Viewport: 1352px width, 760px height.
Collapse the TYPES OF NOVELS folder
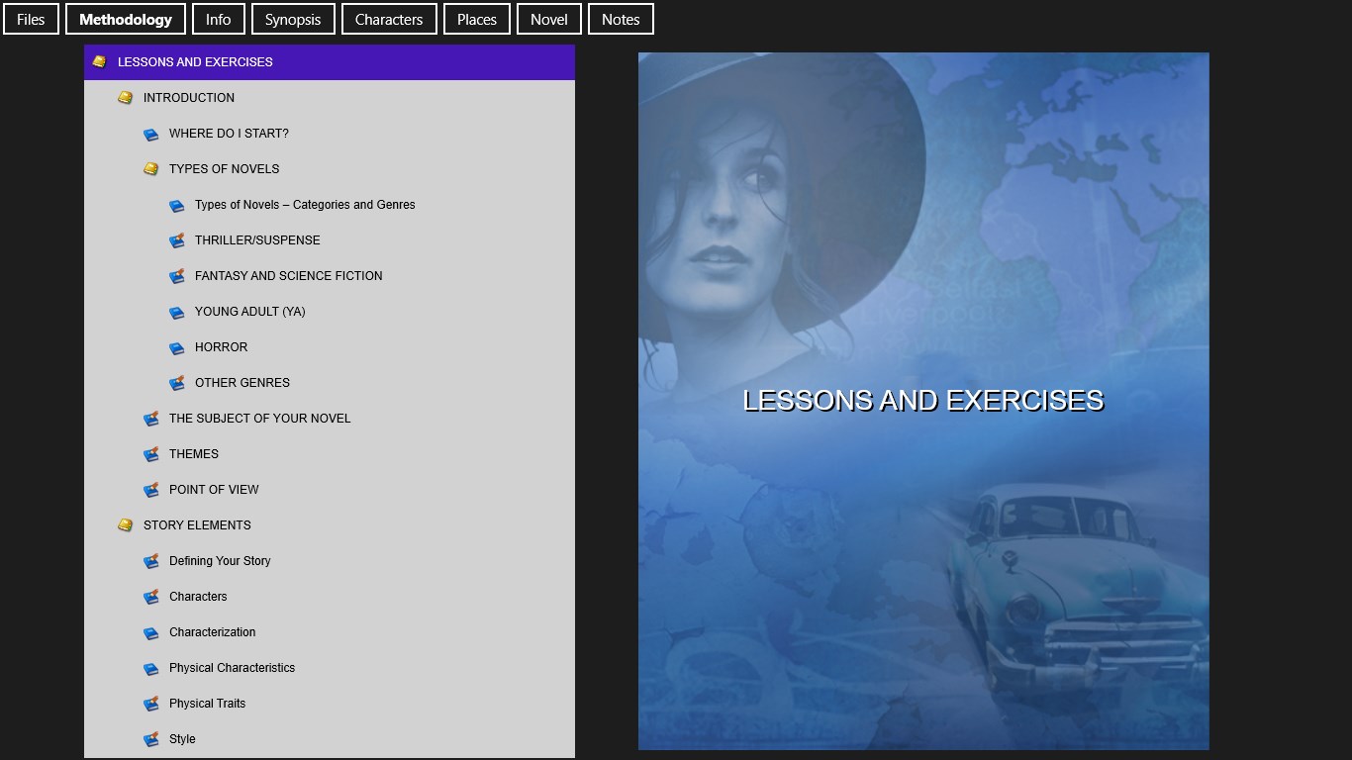pos(150,169)
